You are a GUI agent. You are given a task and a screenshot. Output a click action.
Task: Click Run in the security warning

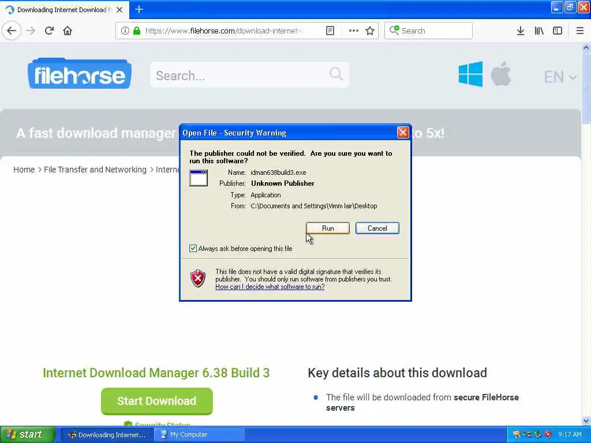[328, 228]
